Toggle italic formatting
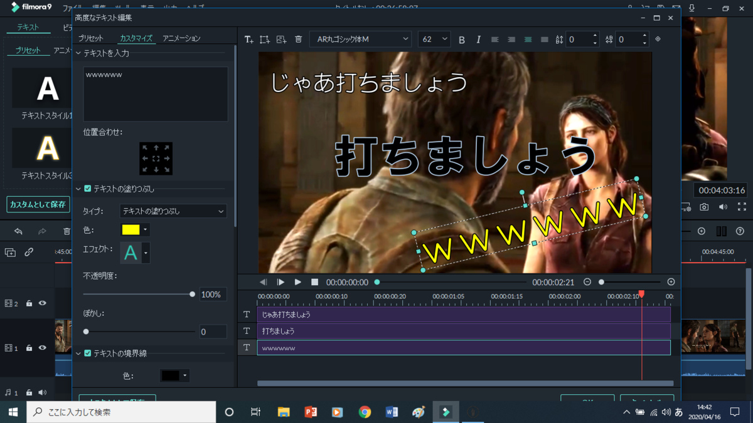 pos(478,39)
